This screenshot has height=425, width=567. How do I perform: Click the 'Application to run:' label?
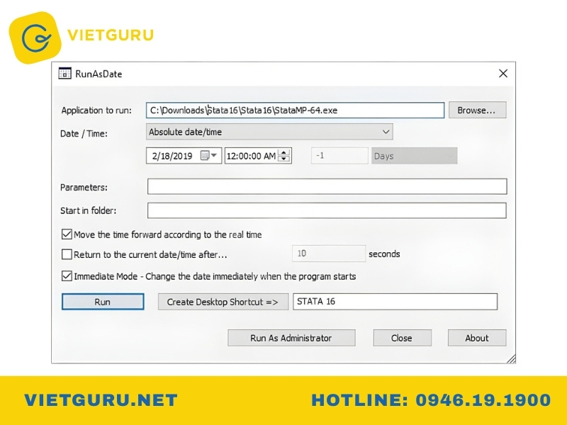click(96, 110)
